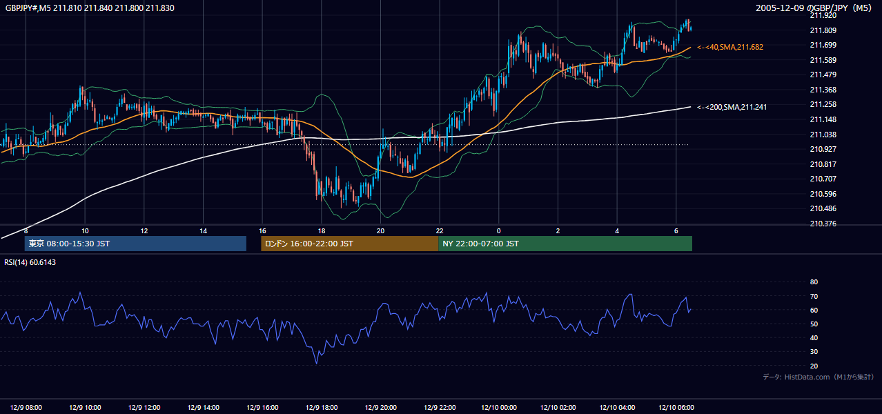The height and width of the screenshot is (414, 882).
Task: Click the 12/9 12:00 time label
Action: [x=144, y=407]
